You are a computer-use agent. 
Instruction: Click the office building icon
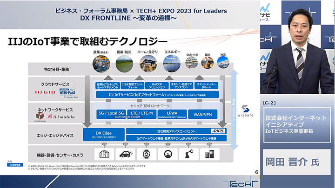[209, 154]
